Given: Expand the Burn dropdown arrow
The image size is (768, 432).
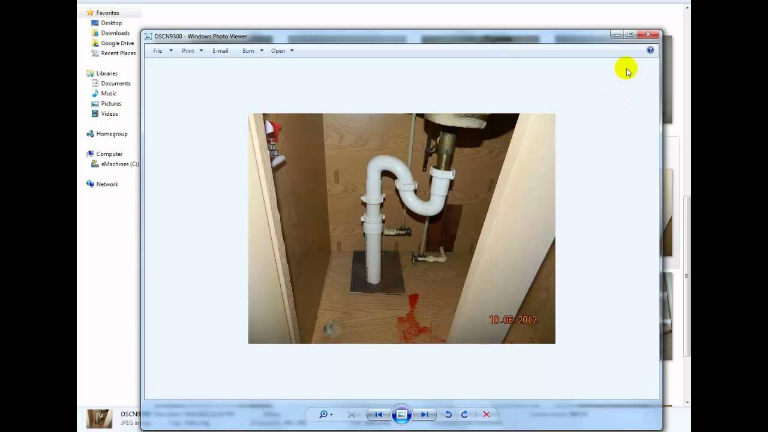Looking at the screenshot, I should [x=262, y=51].
